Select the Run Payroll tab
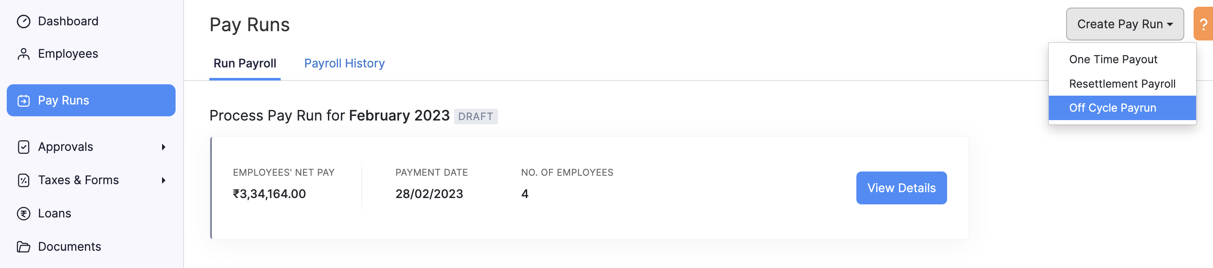The image size is (1213, 268). click(x=244, y=63)
